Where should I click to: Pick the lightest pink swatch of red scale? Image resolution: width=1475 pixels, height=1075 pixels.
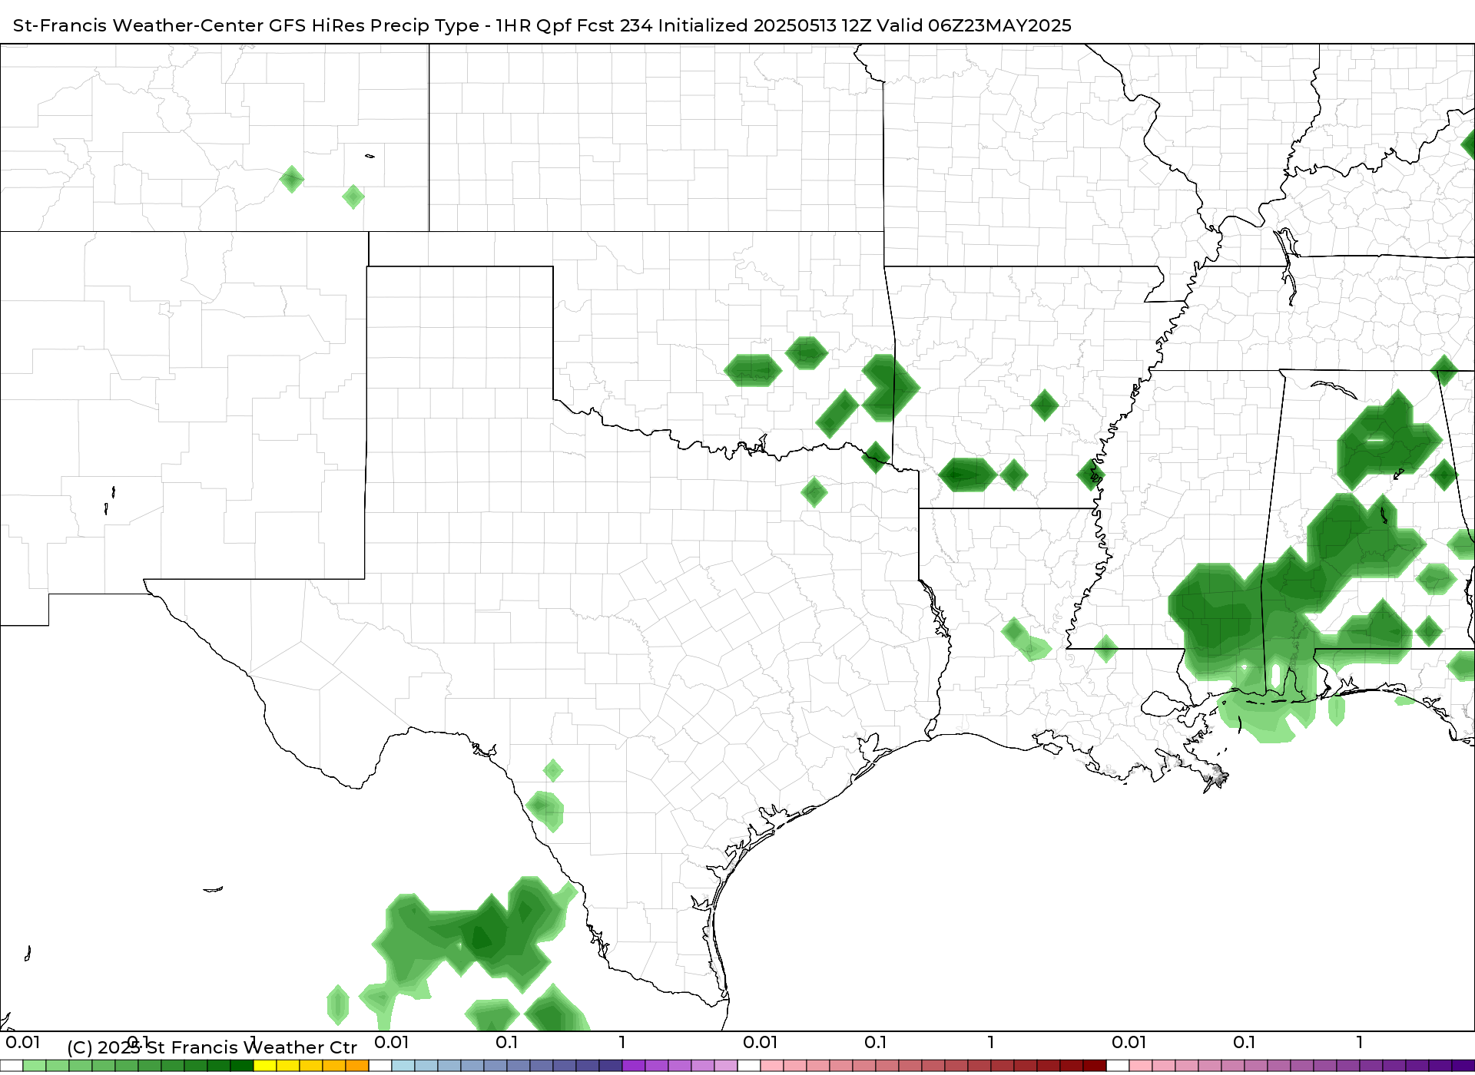[772, 1066]
